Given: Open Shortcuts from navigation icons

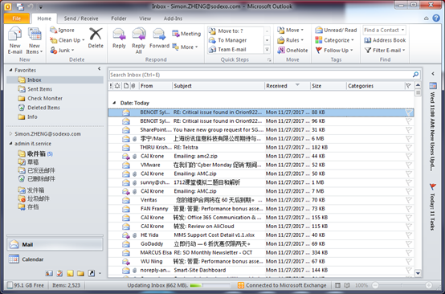Looking at the screenshot, I should (x=91, y=273).
